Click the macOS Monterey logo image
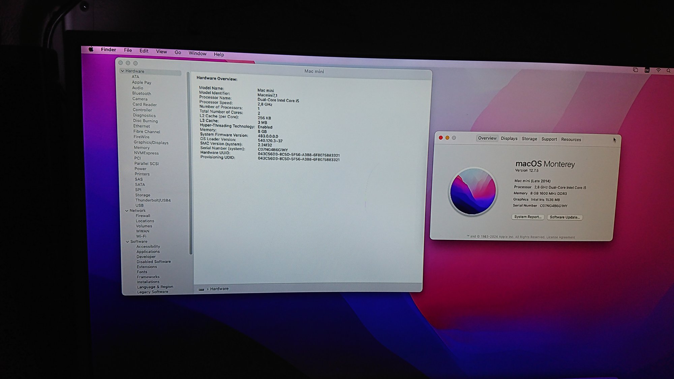The height and width of the screenshot is (379, 674). pyautogui.click(x=473, y=191)
